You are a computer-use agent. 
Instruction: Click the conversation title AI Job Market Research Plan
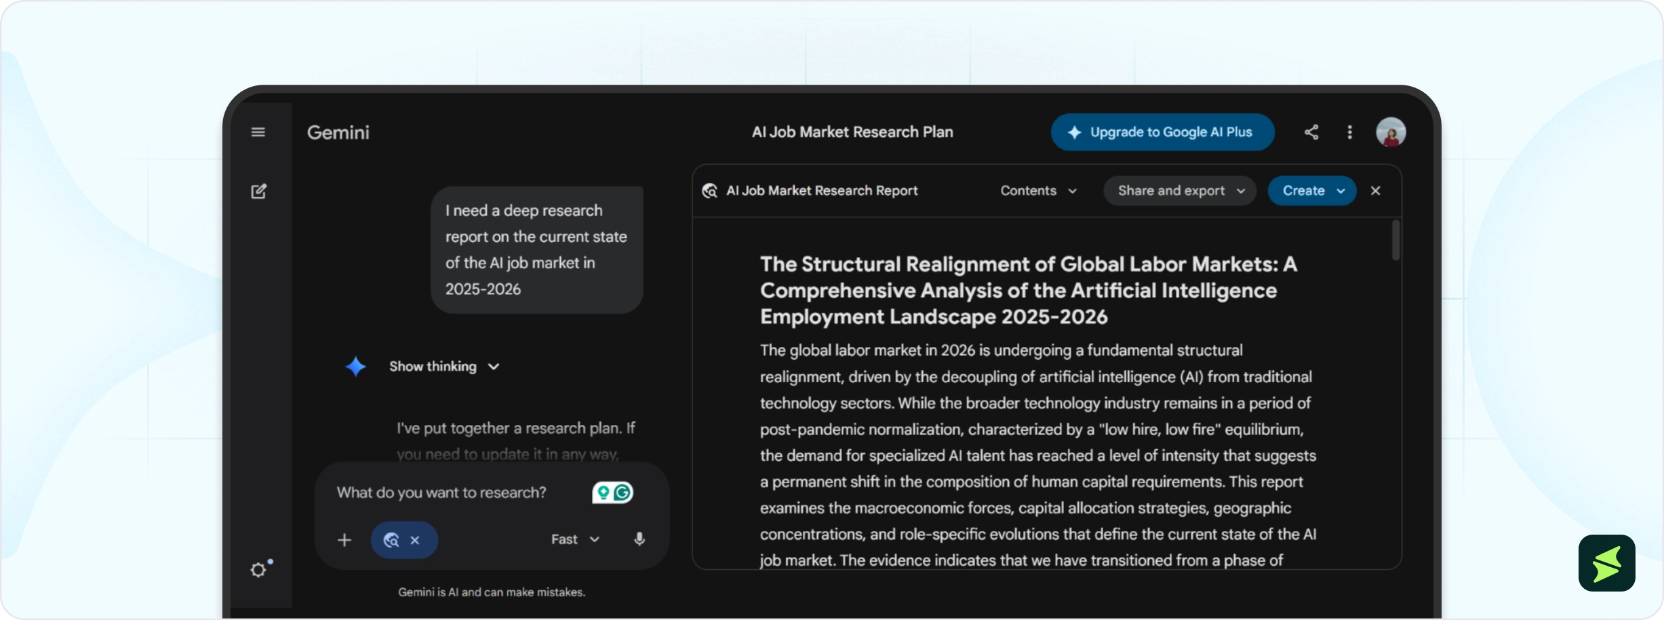tap(852, 132)
